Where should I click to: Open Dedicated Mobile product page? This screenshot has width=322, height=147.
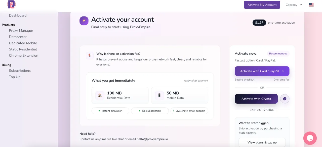23,43
